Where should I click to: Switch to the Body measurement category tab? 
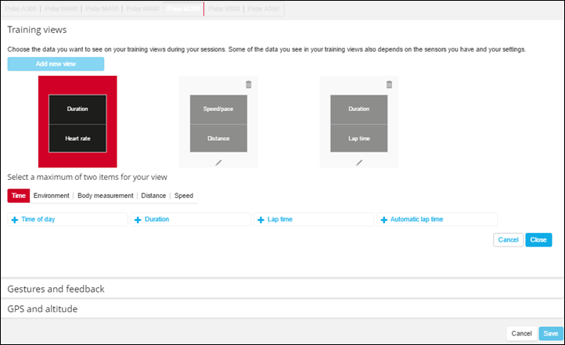106,196
